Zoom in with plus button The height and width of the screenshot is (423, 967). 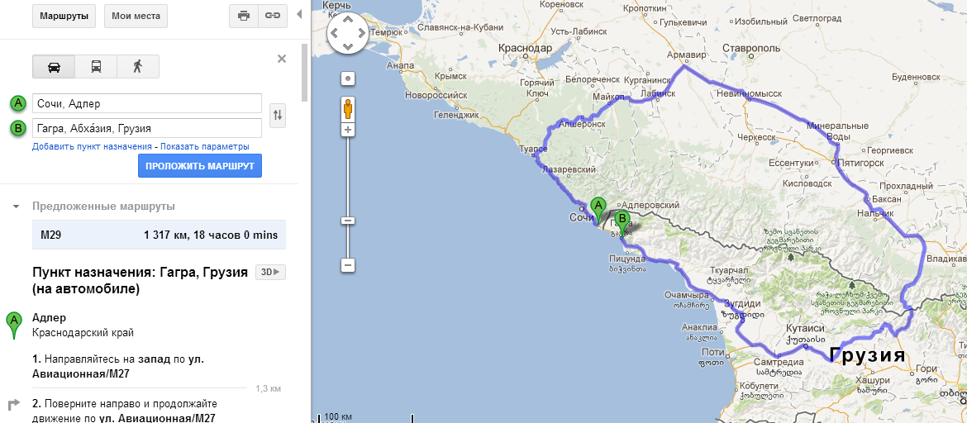348,130
